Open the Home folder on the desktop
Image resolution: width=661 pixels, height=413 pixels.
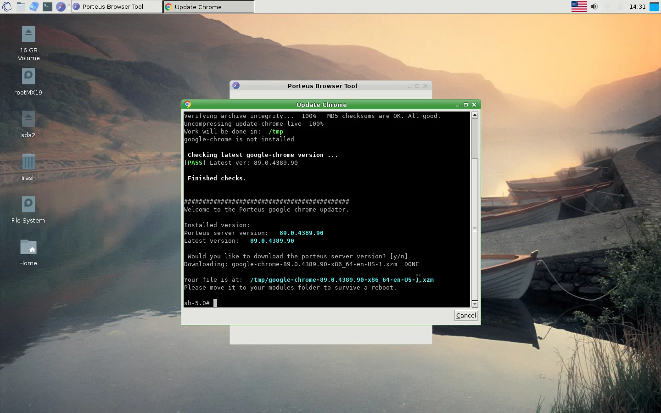coord(28,248)
